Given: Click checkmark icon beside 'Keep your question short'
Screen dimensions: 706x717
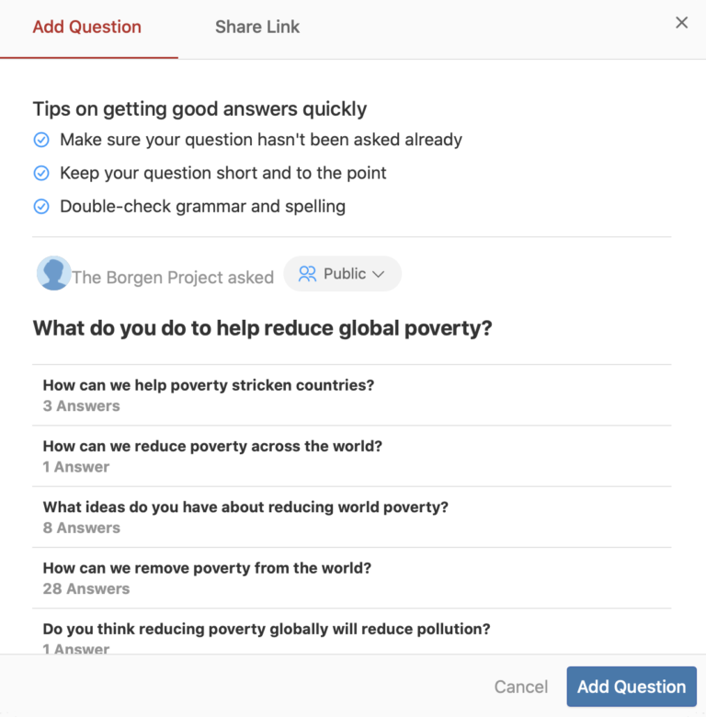Looking at the screenshot, I should click(41, 173).
